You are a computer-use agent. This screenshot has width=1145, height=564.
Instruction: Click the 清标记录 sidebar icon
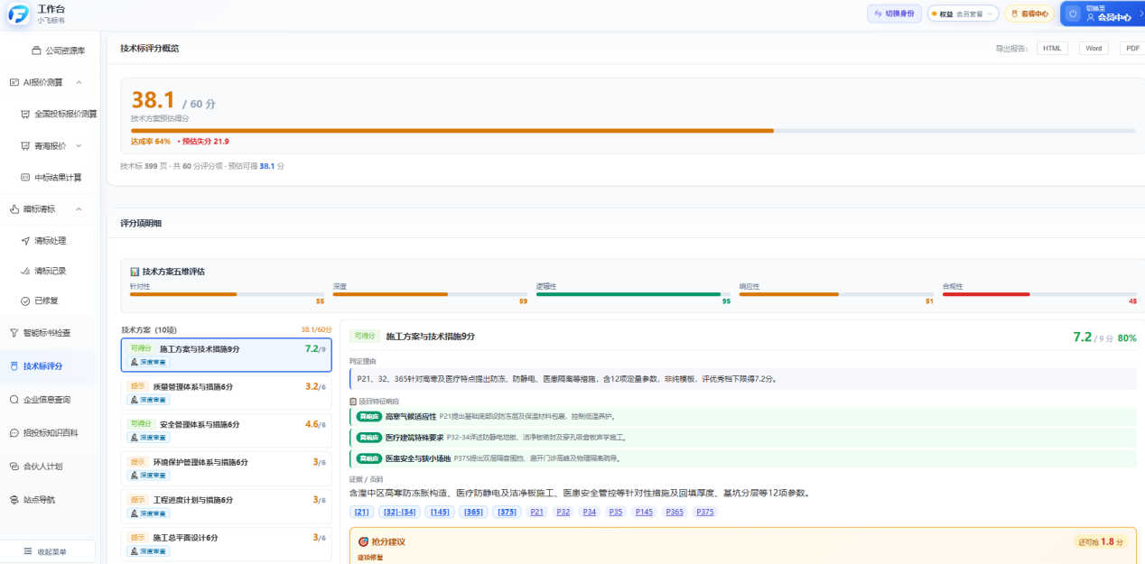click(x=25, y=271)
